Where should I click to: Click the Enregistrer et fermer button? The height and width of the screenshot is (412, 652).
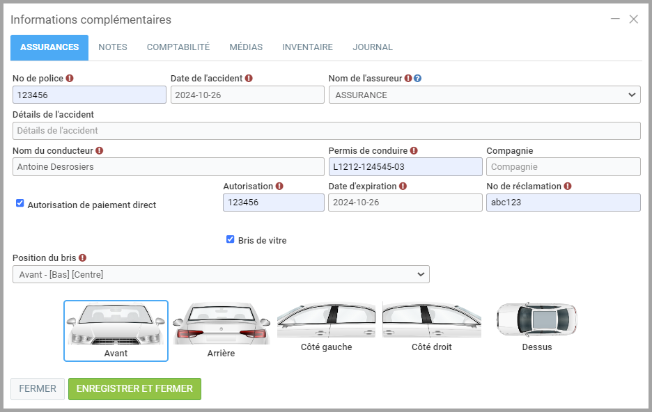(x=134, y=388)
